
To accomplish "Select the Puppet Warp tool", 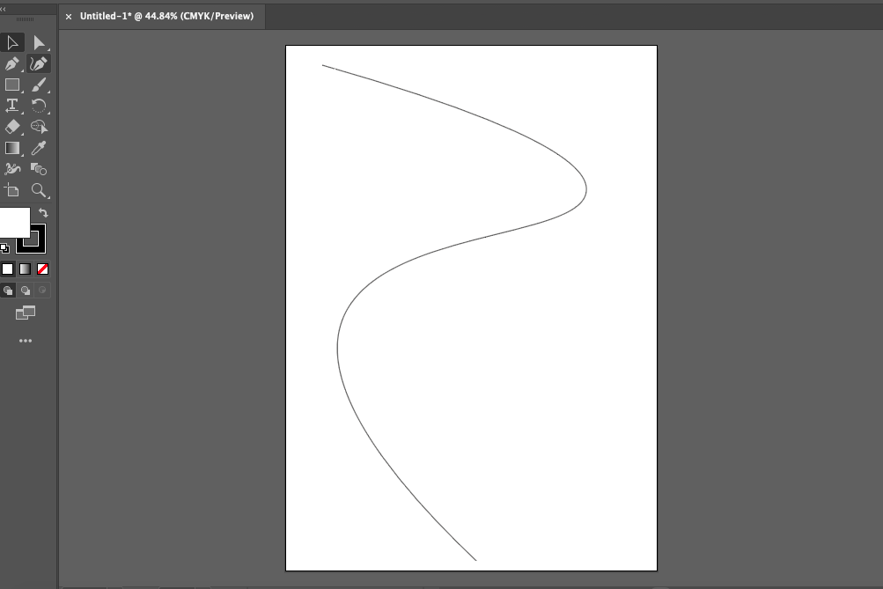I will (11, 169).
